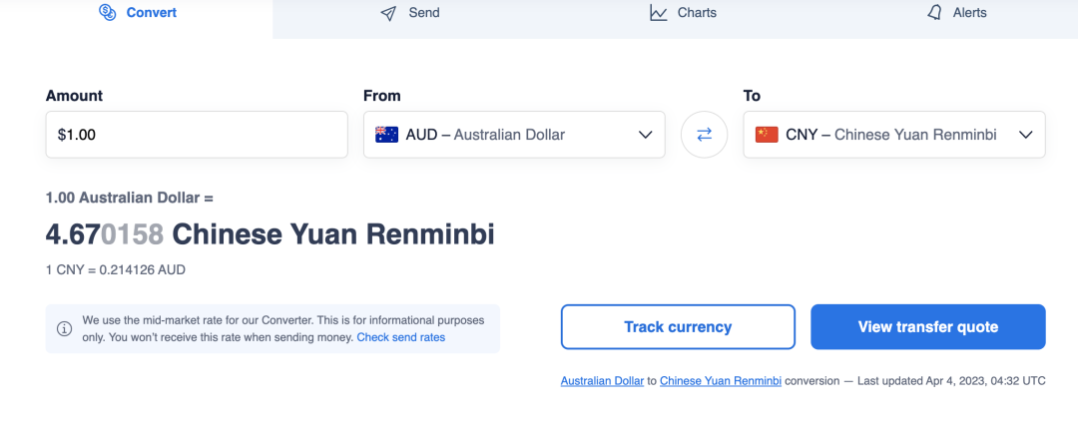
Task: Click the Send paper plane icon
Action: click(x=388, y=13)
